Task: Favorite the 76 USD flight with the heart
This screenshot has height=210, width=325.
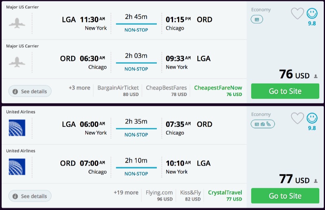Action: 297,14
